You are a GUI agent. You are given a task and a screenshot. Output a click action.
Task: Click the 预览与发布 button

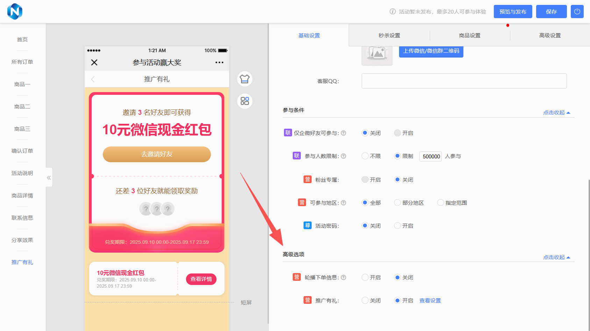513,12
